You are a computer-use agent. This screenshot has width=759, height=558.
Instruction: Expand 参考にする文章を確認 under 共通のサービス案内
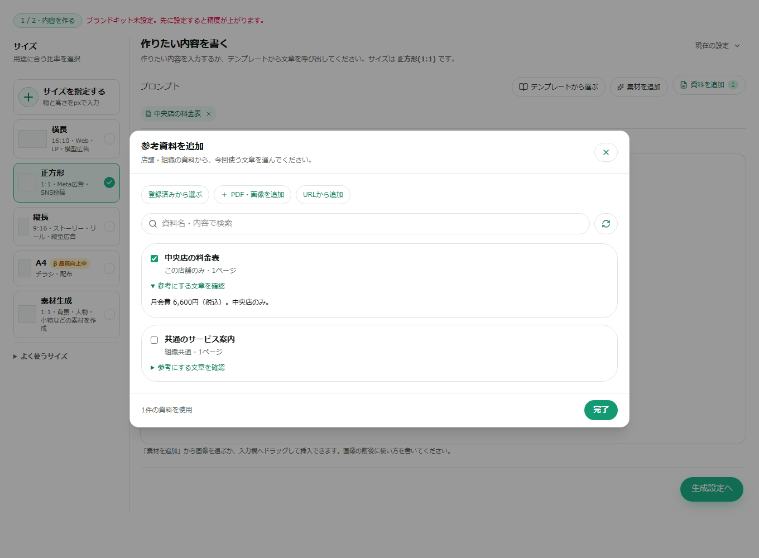pos(188,367)
